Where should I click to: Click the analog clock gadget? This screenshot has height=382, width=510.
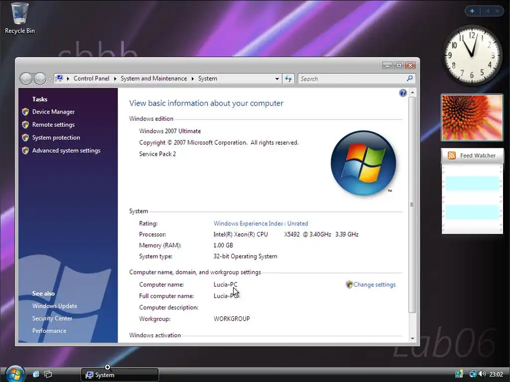pos(472,55)
